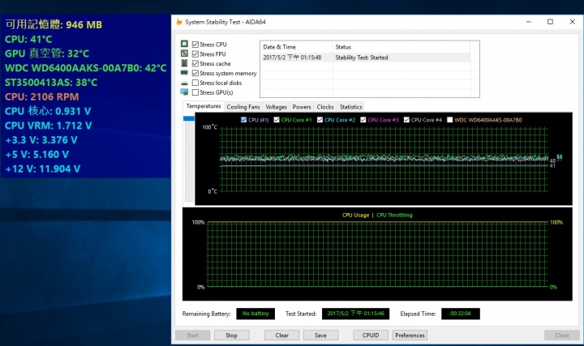This screenshot has height=346, width=584.
Task: Click the Test Started time field
Action: coord(356,314)
